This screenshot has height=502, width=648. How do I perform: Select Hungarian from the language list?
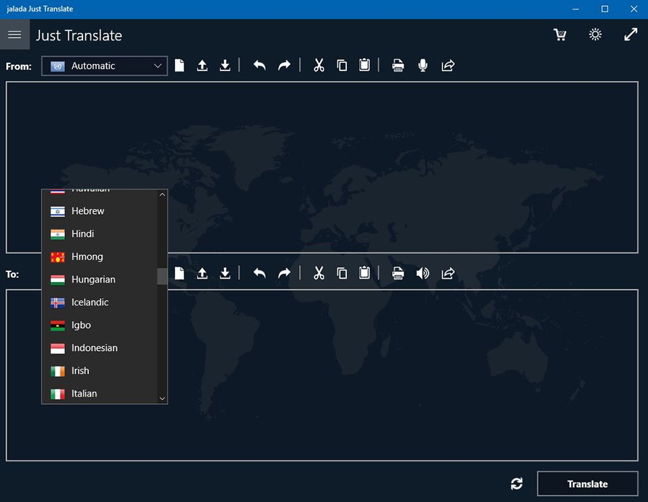point(93,279)
